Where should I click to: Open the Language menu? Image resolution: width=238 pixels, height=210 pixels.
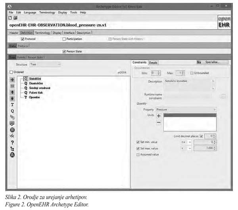tap(30, 12)
